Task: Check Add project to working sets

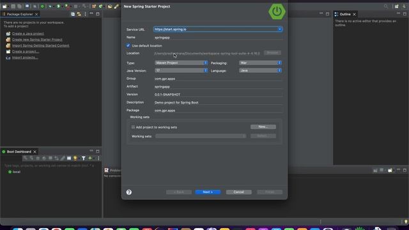Action: pyautogui.click(x=133, y=127)
